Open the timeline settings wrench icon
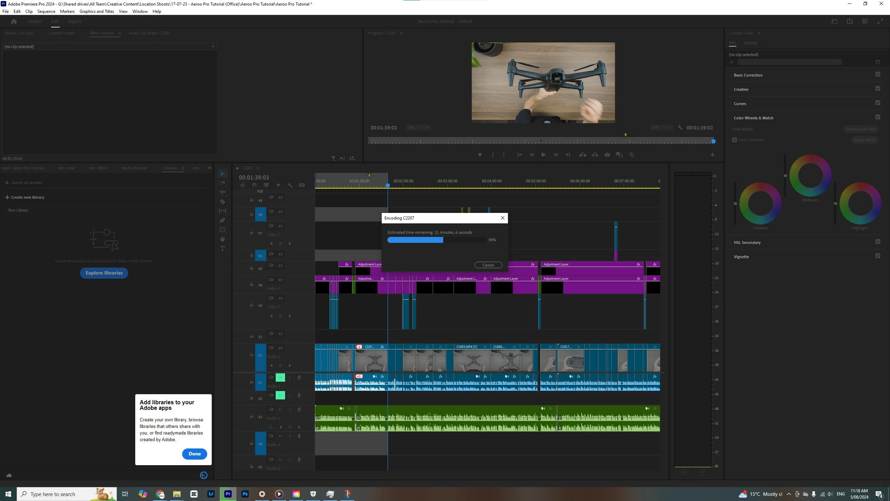Image resolution: width=890 pixels, height=501 pixels. click(x=290, y=185)
